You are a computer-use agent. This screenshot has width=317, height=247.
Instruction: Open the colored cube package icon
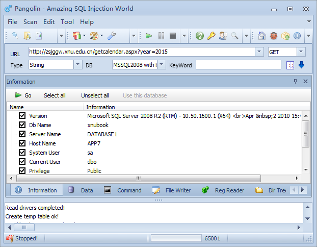77,36
